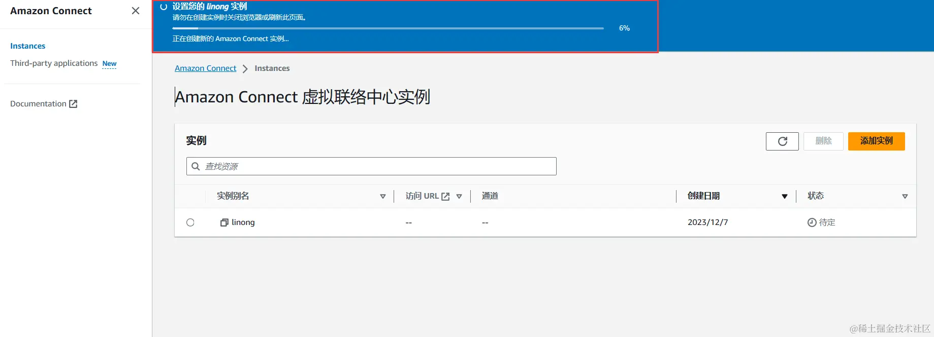Click the breadcrumb chevron separator
The height and width of the screenshot is (337, 934).
245,69
